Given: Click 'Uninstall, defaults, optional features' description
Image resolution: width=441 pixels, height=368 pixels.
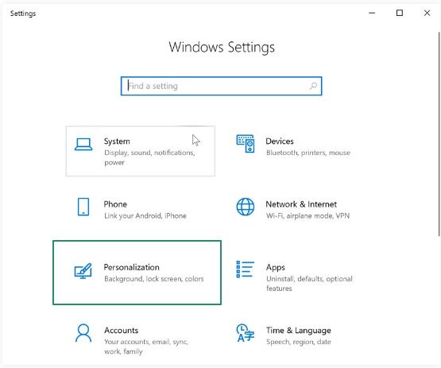Looking at the screenshot, I should click(x=309, y=284).
